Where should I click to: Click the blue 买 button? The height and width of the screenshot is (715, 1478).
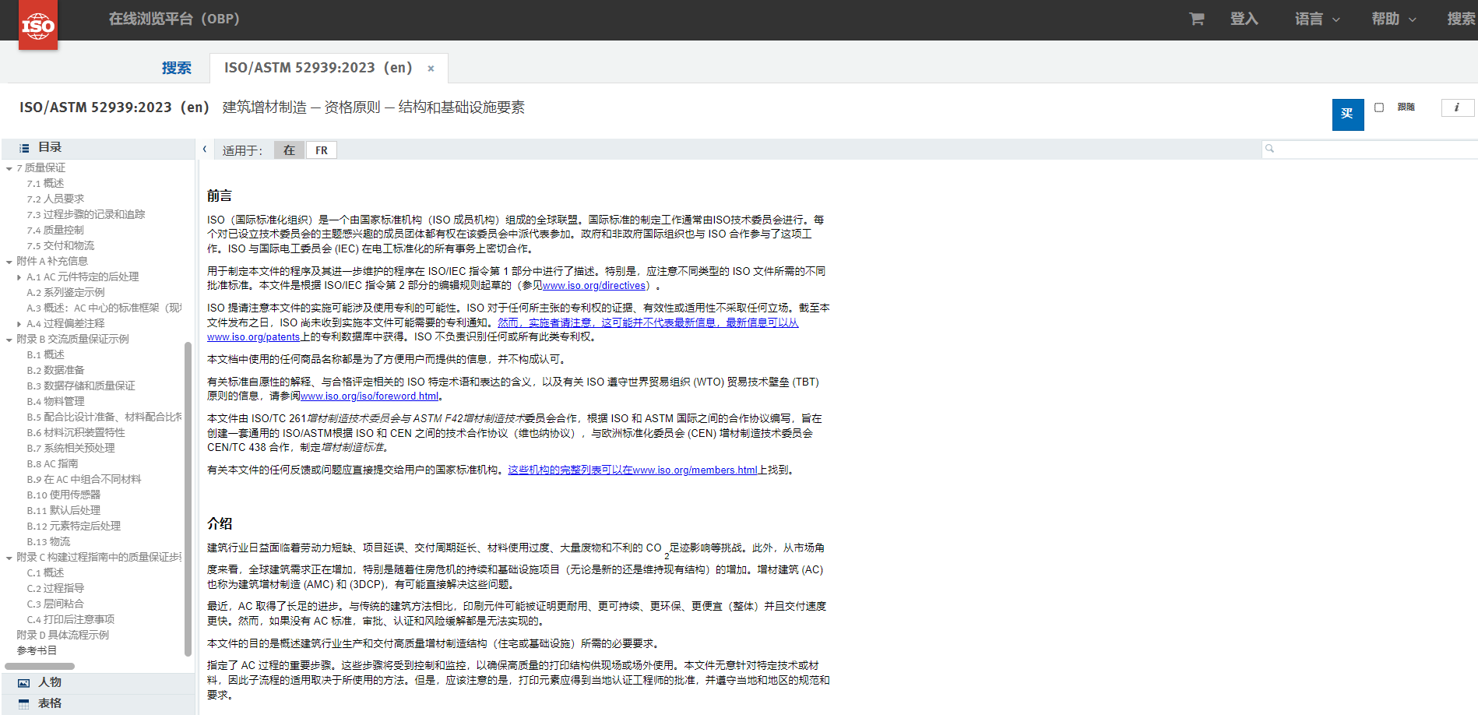click(1348, 114)
